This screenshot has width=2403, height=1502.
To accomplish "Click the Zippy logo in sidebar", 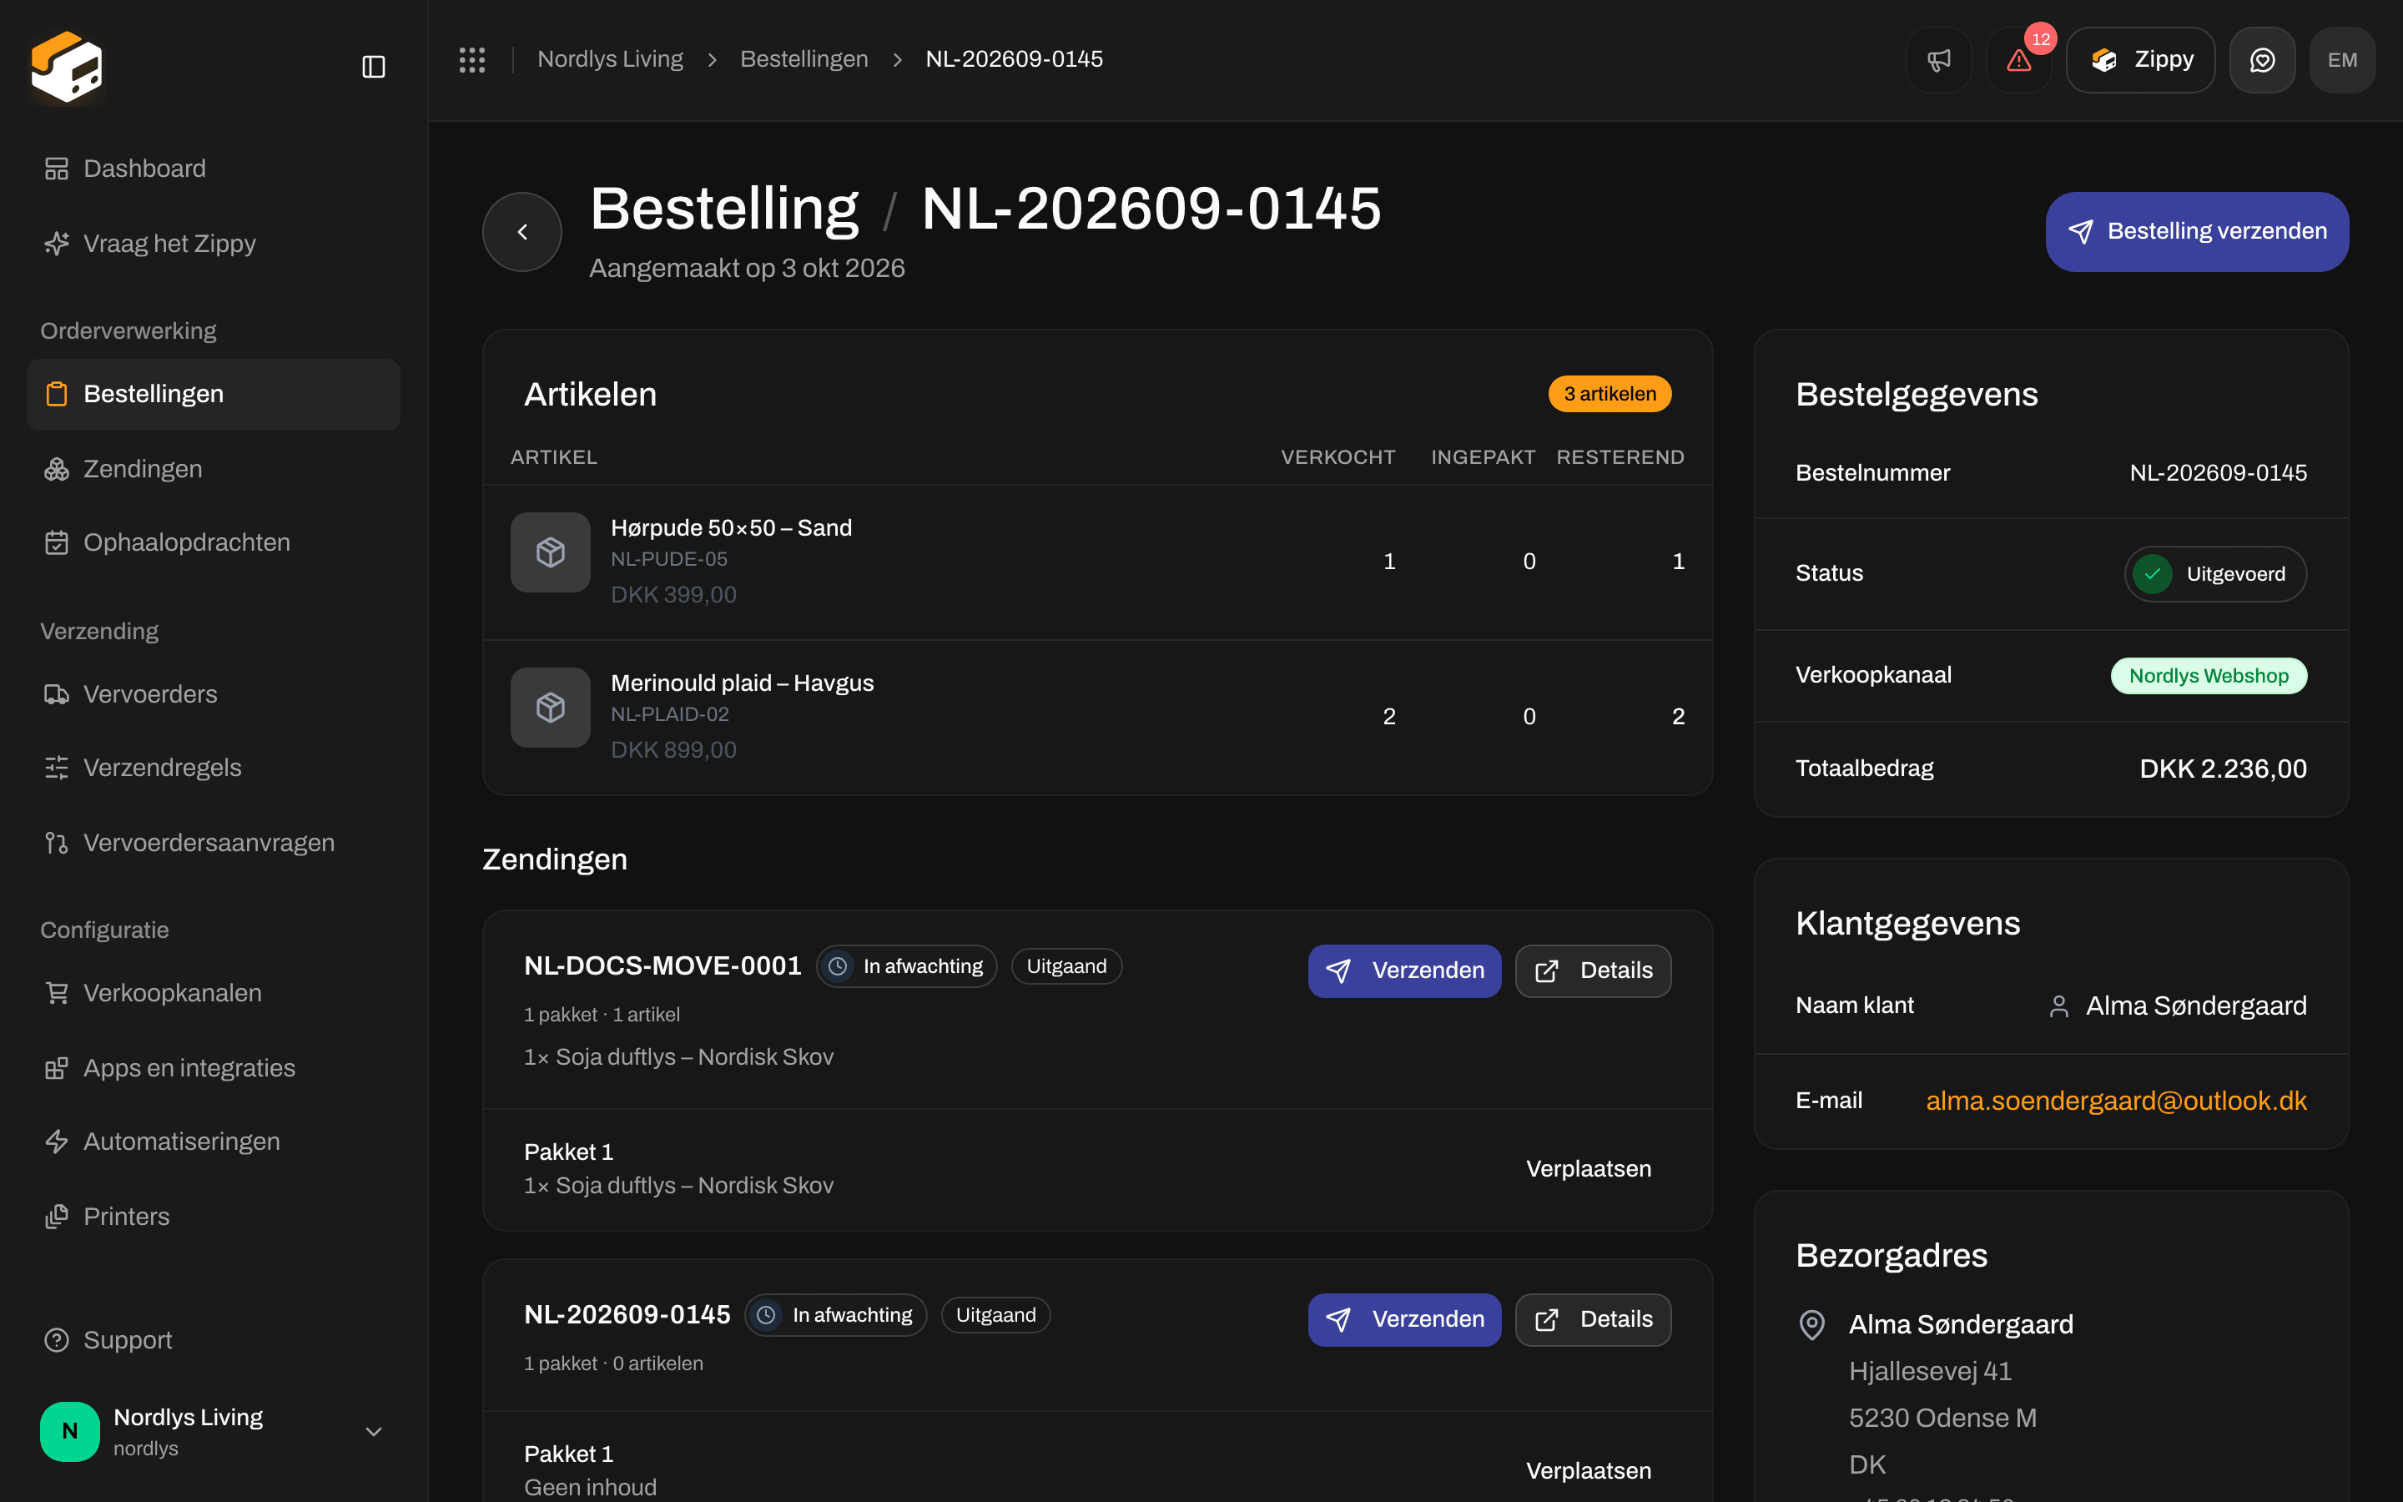I will point(67,67).
